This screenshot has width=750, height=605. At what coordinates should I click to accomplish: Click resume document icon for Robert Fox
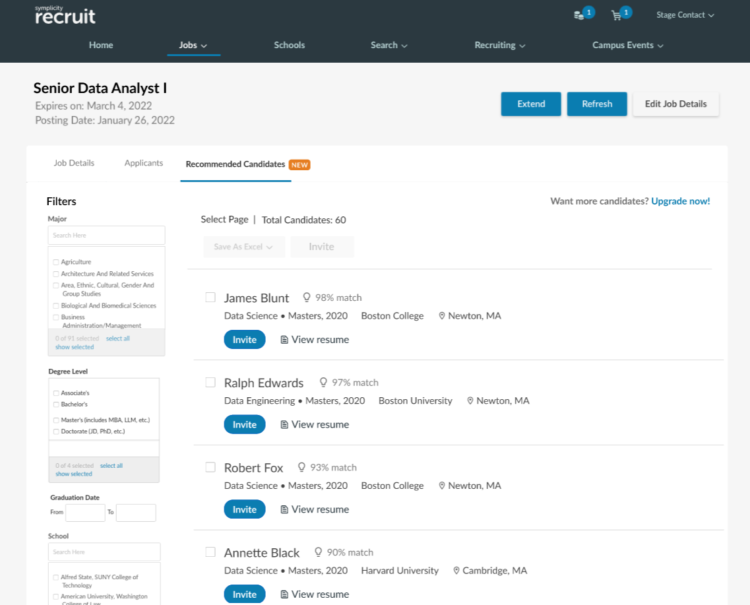[x=284, y=509]
